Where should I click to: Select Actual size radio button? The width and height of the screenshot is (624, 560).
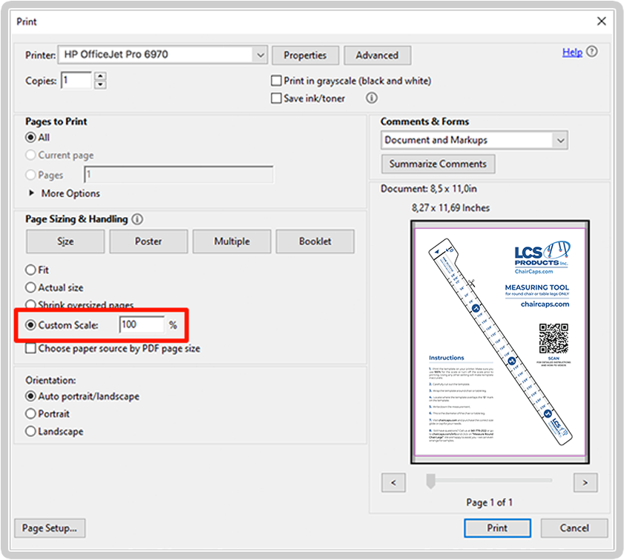coord(30,287)
